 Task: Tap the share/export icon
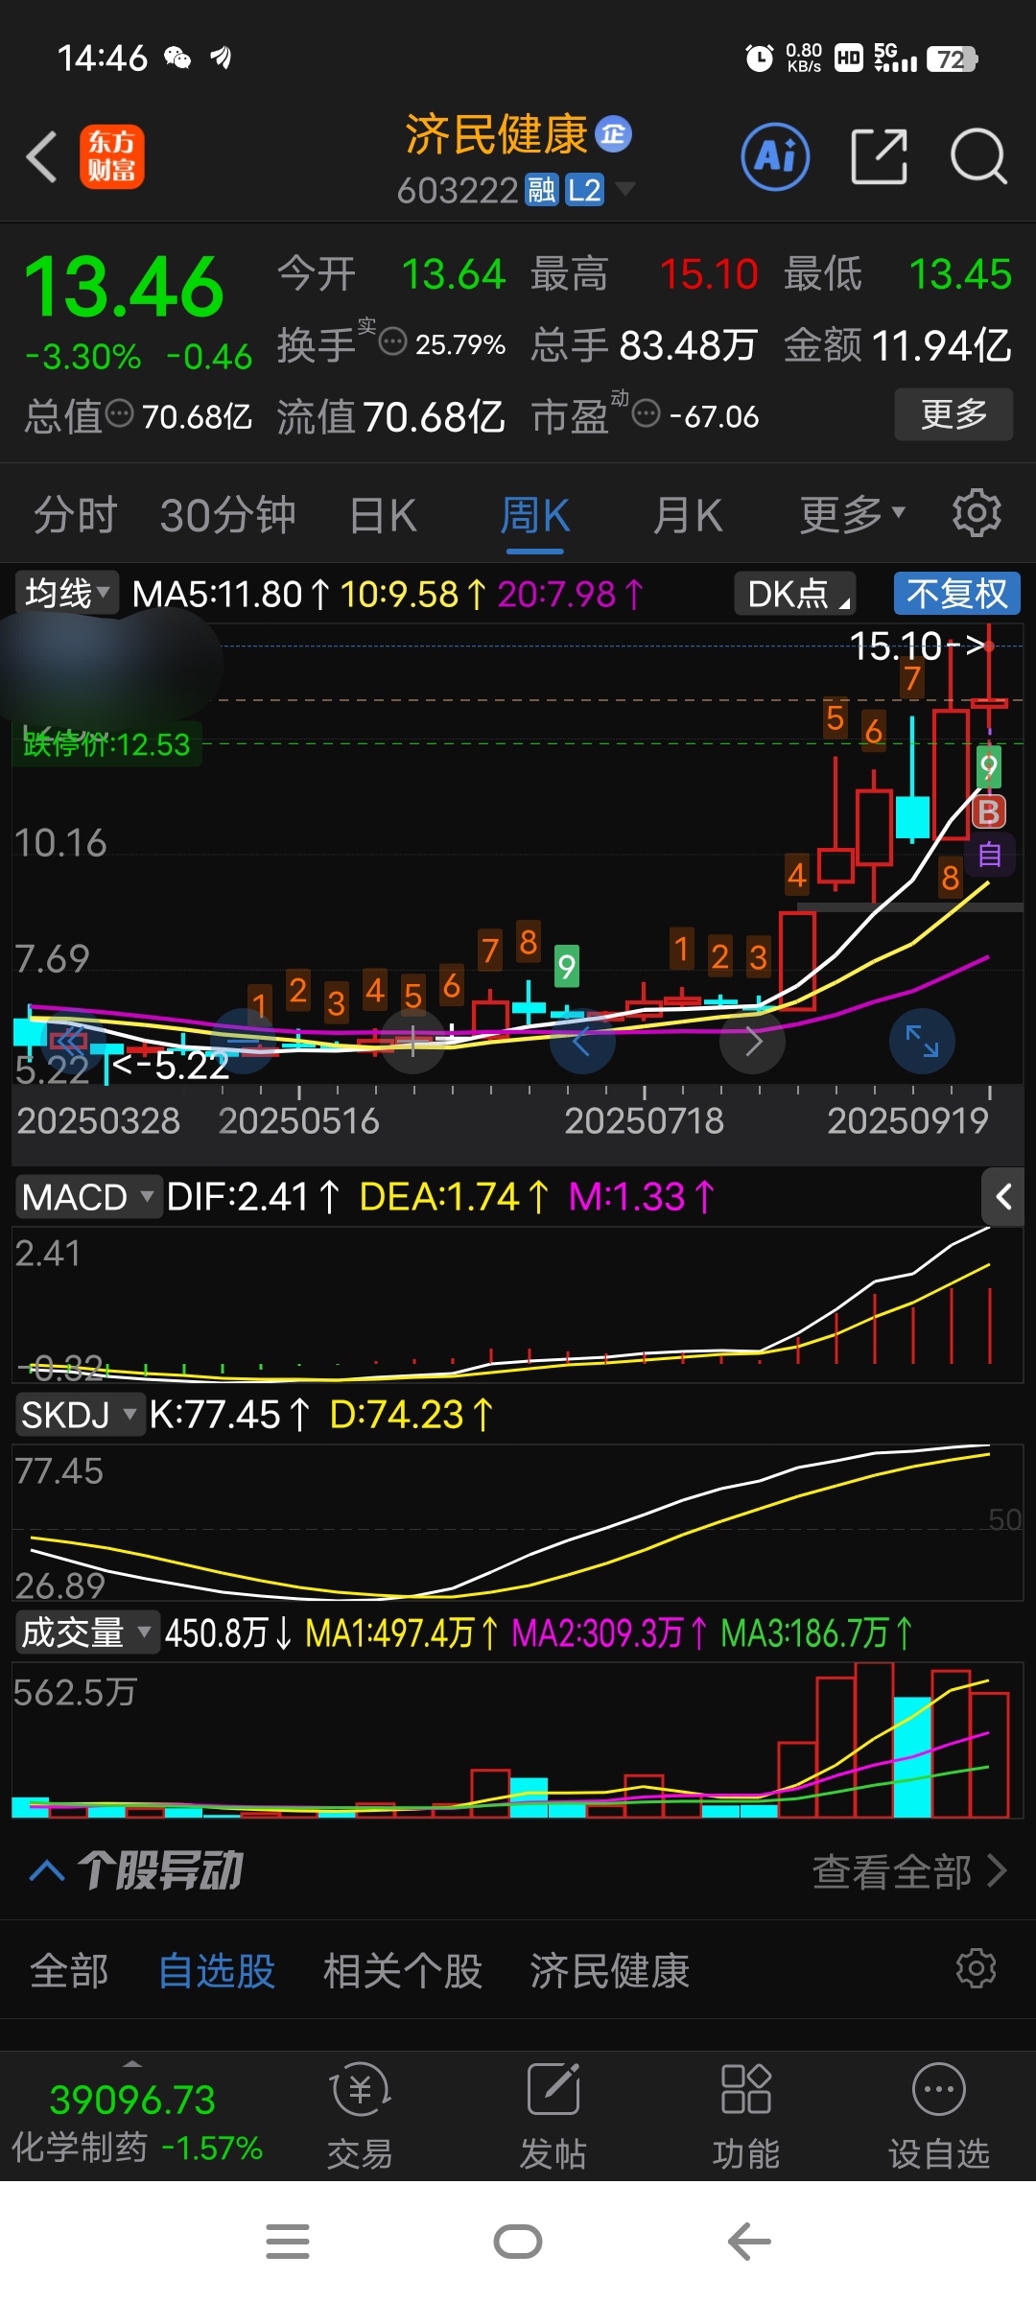(x=879, y=156)
